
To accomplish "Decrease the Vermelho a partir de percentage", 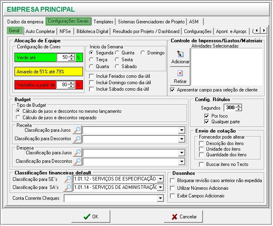I will pyautogui.click(x=71, y=87).
